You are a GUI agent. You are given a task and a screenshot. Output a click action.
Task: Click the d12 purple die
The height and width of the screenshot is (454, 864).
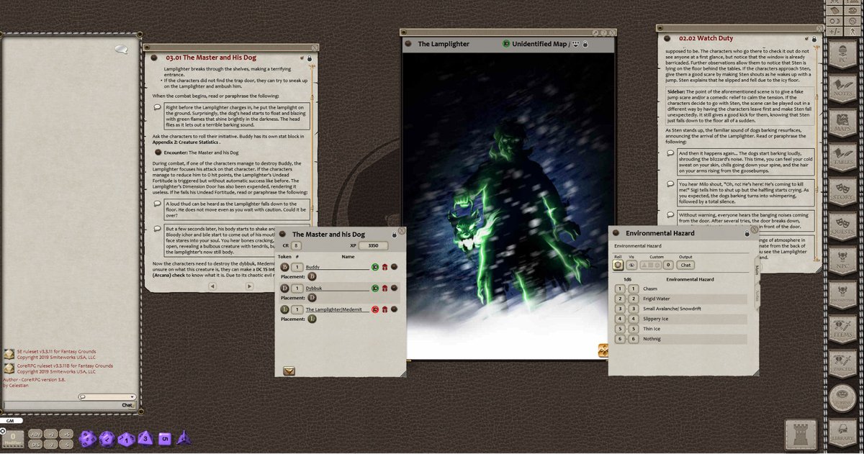click(x=107, y=438)
